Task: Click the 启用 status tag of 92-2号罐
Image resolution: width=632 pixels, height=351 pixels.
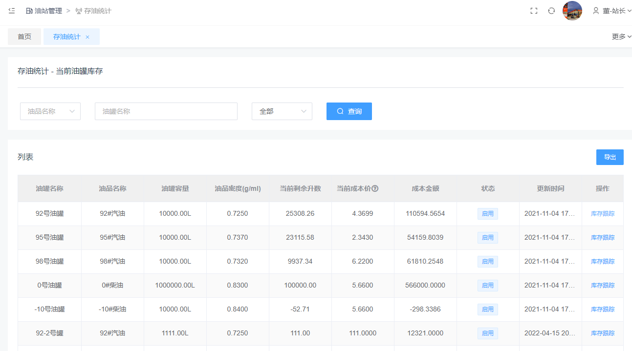Action: click(488, 333)
